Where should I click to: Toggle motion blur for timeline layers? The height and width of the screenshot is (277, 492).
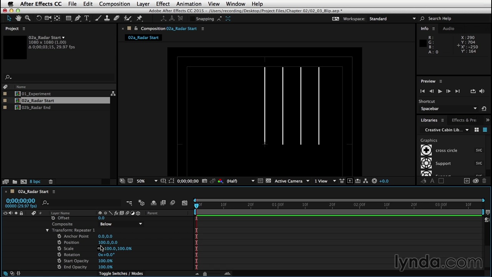coord(173,203)
